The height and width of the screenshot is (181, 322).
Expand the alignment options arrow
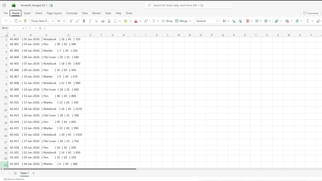pyautogui.click(x=158, y=21)
